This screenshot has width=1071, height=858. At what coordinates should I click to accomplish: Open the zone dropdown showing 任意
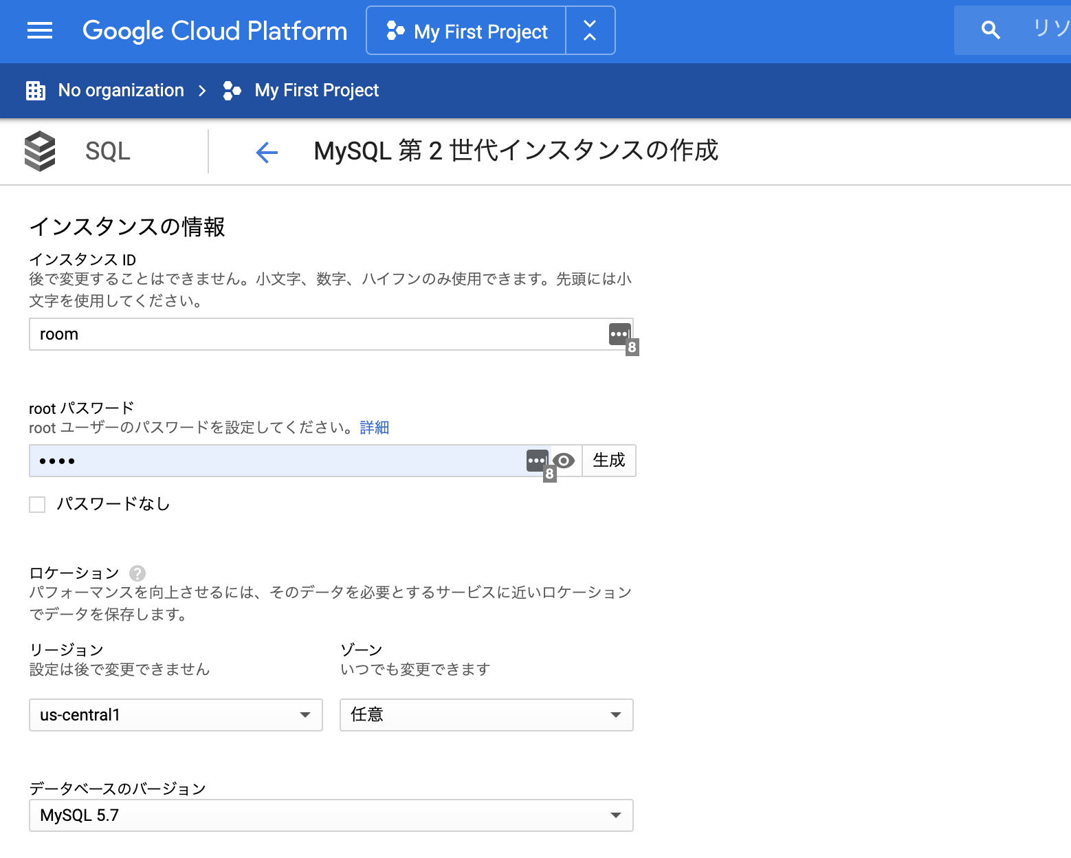pyautogui.click(x=487, y=715)
